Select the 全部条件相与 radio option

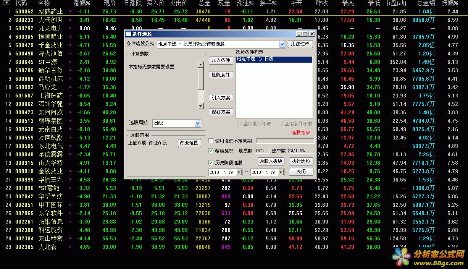tap(240, 124)
